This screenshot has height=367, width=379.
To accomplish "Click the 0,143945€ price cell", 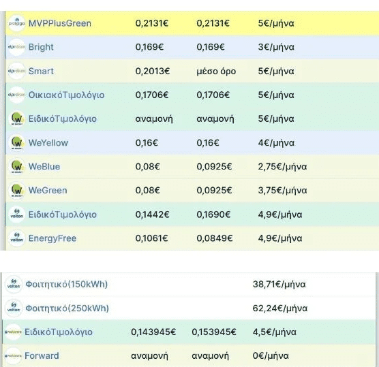I will pyautogui.click(x=153, y=332).
